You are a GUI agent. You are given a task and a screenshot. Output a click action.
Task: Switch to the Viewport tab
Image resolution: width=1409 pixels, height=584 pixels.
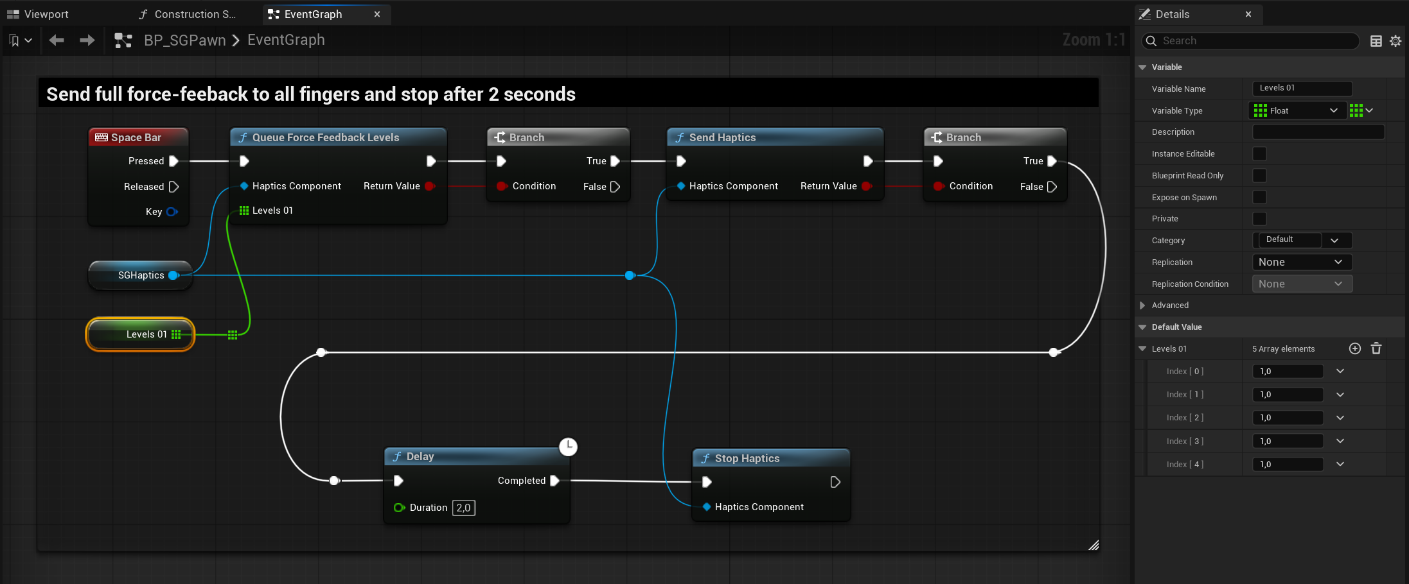click(38, 13)
